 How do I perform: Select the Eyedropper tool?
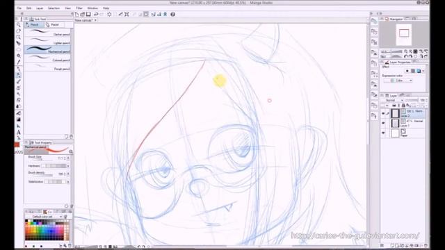[x=19, y=62]
